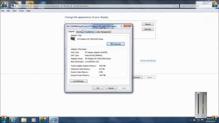Viewport: 219px width, 123px height.
Task: Close the adapter properties dialog
Action: 127,26
